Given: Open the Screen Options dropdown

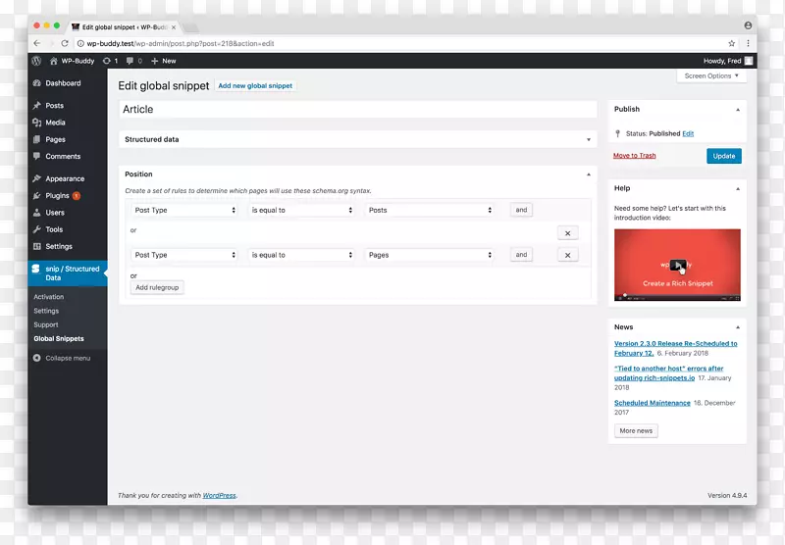Looking at the screenshot, I should tap(711, 75).
